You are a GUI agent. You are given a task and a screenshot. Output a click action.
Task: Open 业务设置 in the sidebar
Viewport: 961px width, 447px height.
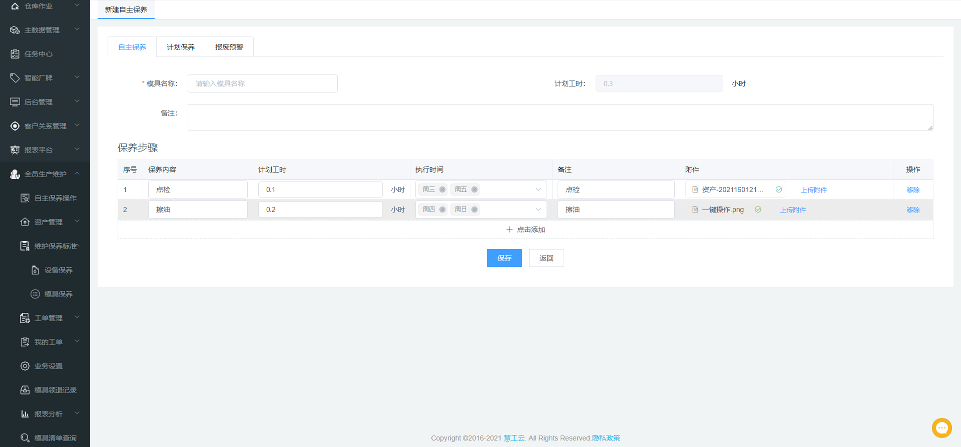pyautogui.click(x=48, y=366)
